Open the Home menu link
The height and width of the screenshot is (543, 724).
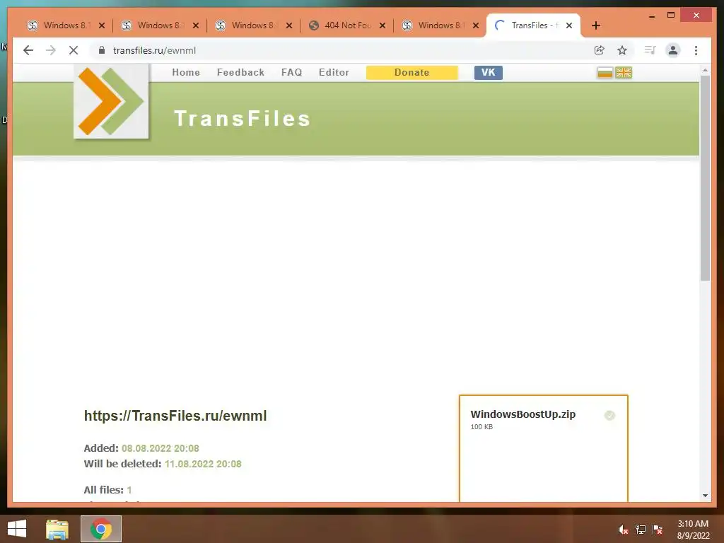pos(186,73)
